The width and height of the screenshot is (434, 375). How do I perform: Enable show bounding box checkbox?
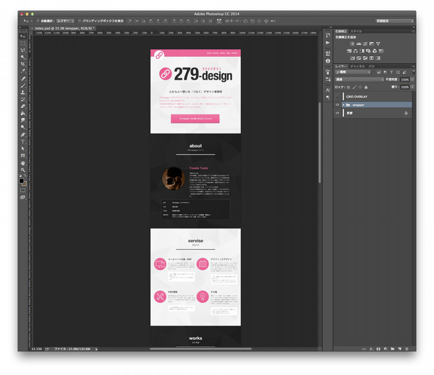[80, 21]
